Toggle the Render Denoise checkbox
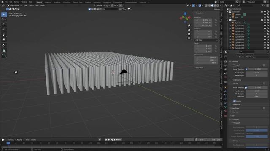This screenshot has height=151, width=270. 234,101
